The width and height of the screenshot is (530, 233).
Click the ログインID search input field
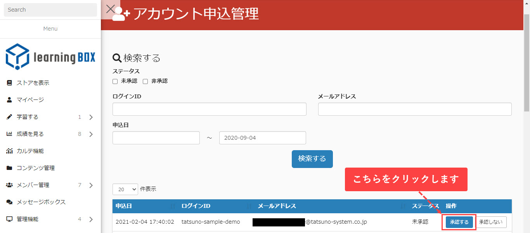coord(209,109)
